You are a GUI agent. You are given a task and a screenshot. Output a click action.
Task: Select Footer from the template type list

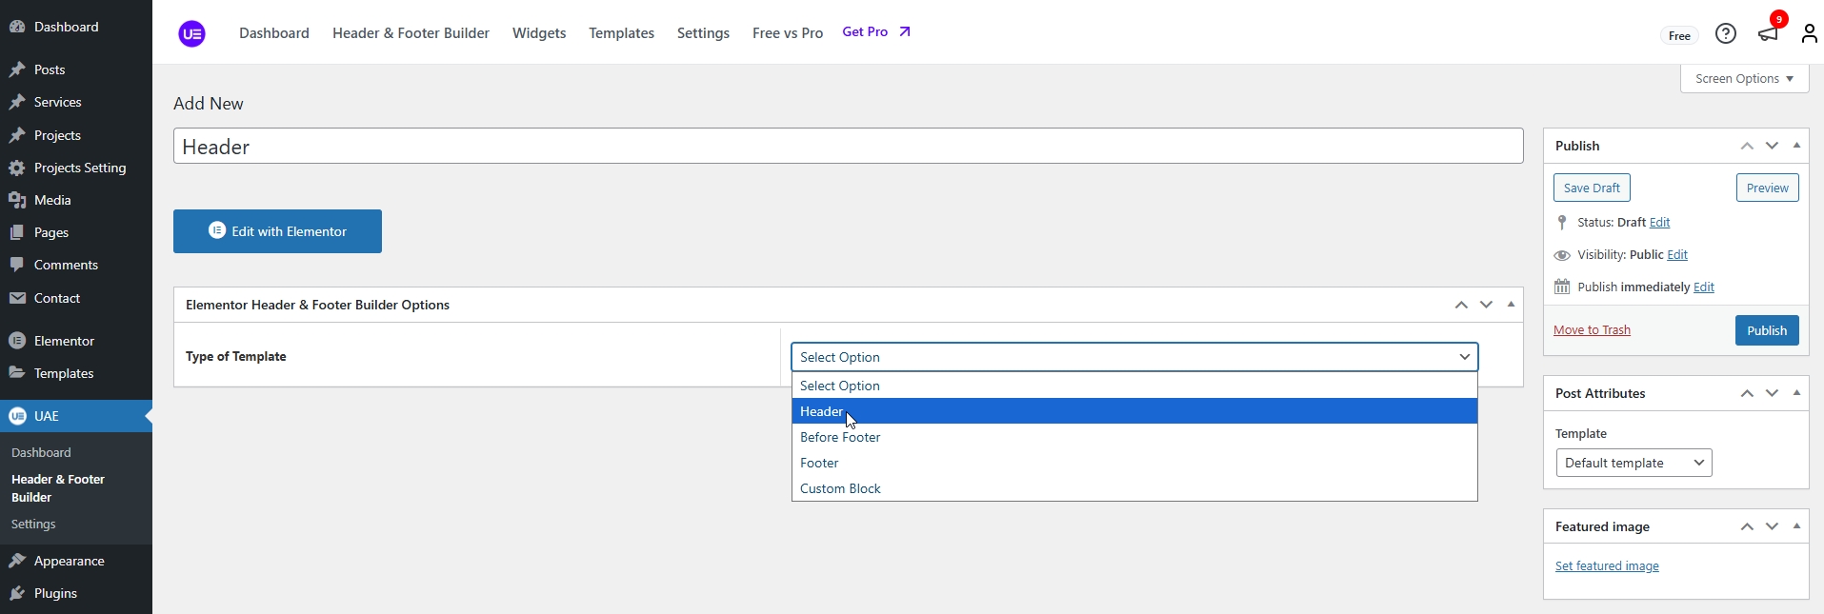[819, 463]
